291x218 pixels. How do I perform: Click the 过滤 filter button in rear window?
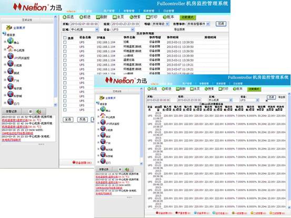click(221, 24)
